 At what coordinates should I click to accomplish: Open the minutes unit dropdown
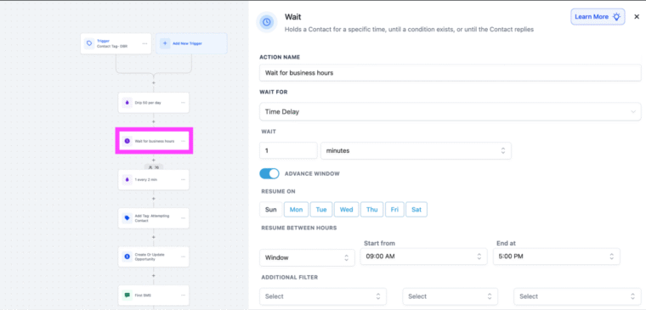tap(416, 150)
